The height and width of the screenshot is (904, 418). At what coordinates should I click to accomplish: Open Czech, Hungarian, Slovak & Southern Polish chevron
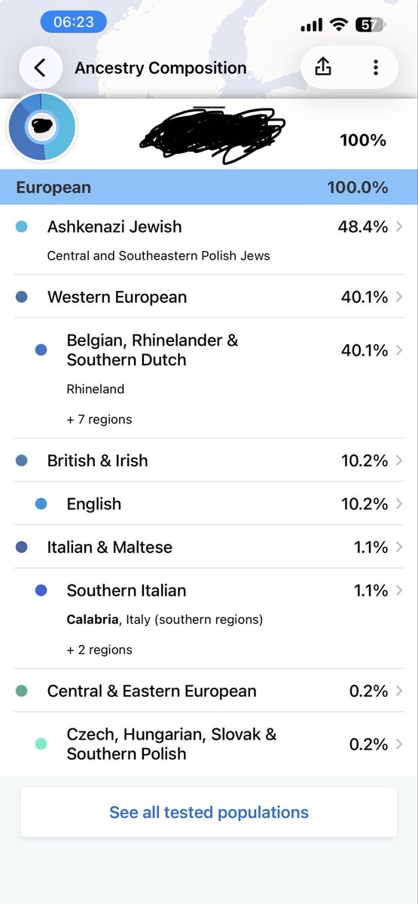click(x=398, y=744)
